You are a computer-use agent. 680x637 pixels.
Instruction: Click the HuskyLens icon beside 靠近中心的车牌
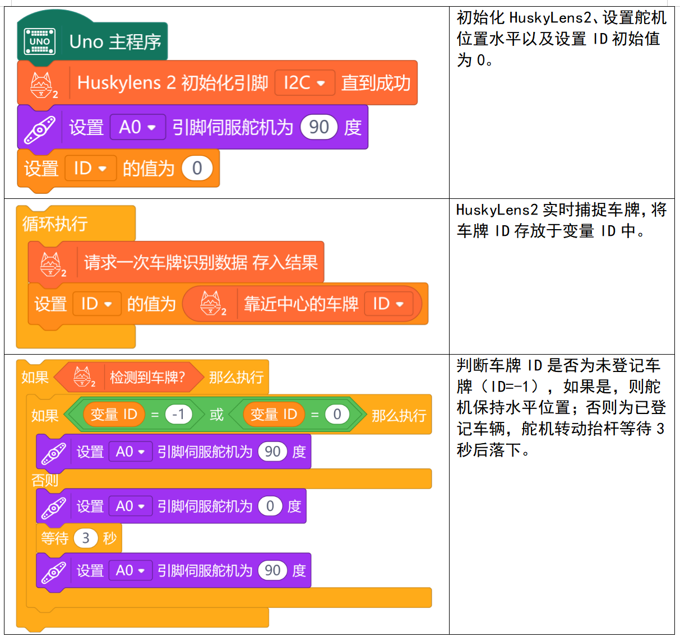click(213, 304)
